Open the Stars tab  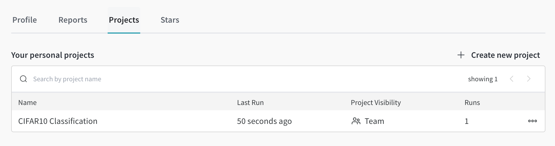coord(170,20)
